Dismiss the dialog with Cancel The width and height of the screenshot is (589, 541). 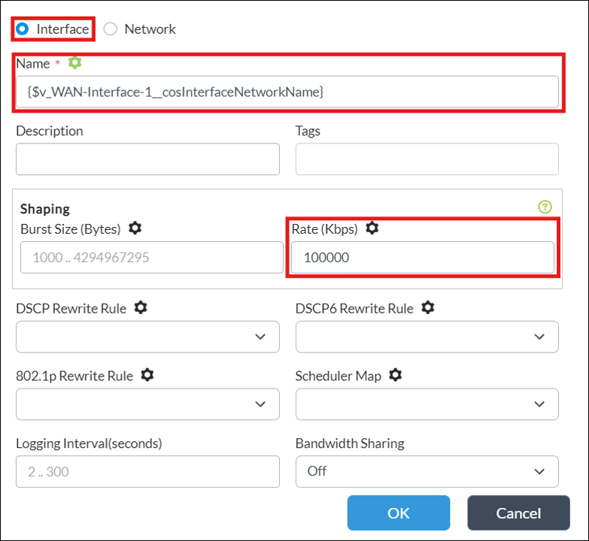coord(519,513)
